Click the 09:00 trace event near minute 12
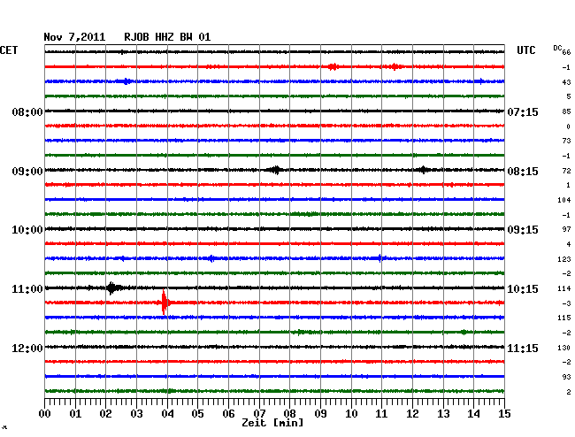The height and width of the screenshot is (437, 575). [x=424, y=170]
